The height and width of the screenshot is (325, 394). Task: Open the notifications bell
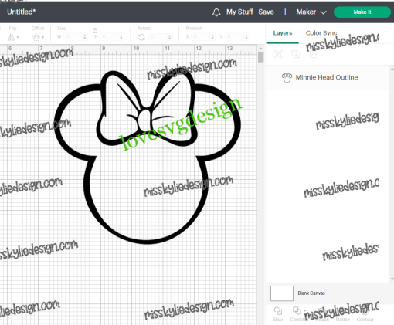tap(216, 12)
